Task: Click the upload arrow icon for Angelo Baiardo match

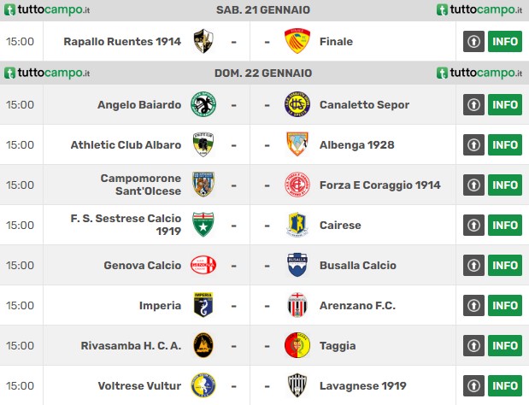Action: (x=473, y=104)
